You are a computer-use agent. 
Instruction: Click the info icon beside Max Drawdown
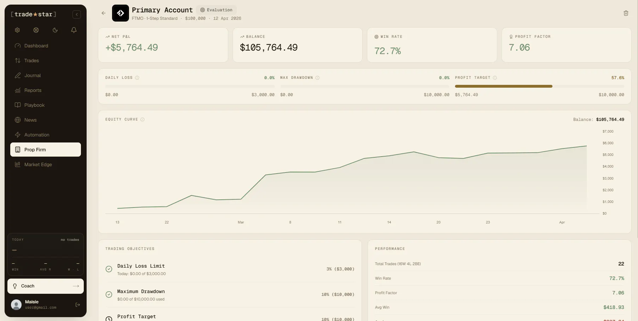click(x=317, y=78)
